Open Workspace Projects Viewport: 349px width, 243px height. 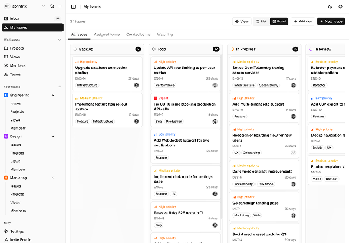click(32, 48)
